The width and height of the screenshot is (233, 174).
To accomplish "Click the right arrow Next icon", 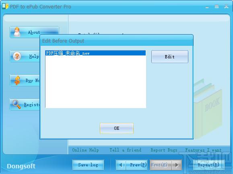I will point(177,165).
